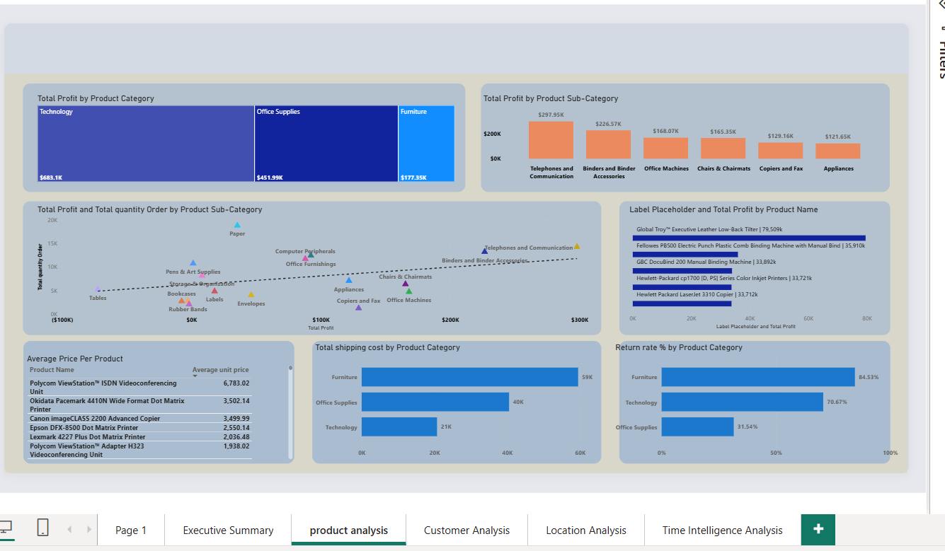Click the Pens & Art Supplies scatter marker
Image resolution: width=945 pixels, height=551 pixels.
[x=193, y=262]
